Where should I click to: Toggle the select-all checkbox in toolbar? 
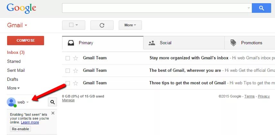tap(71, 25)
